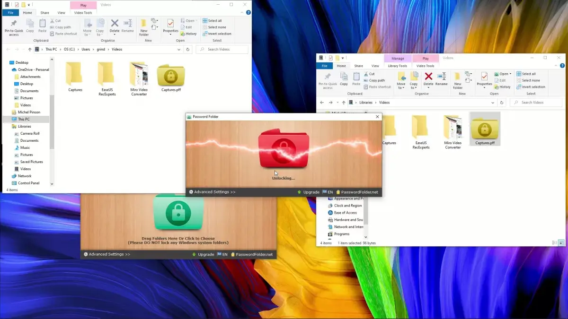Click Paste shortcut in left Explorer ribbon
The image size is (568, 319).
(x=63, y=34)
